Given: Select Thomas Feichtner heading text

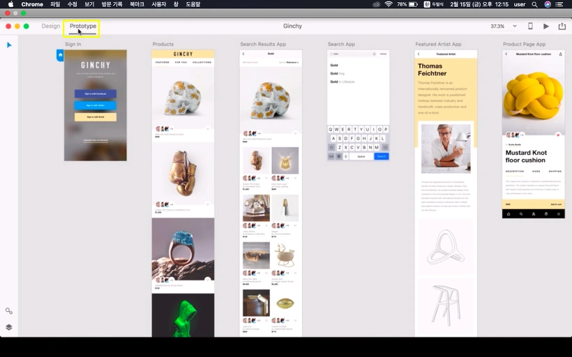Looking at the screenshot, I should coord(432,70).
